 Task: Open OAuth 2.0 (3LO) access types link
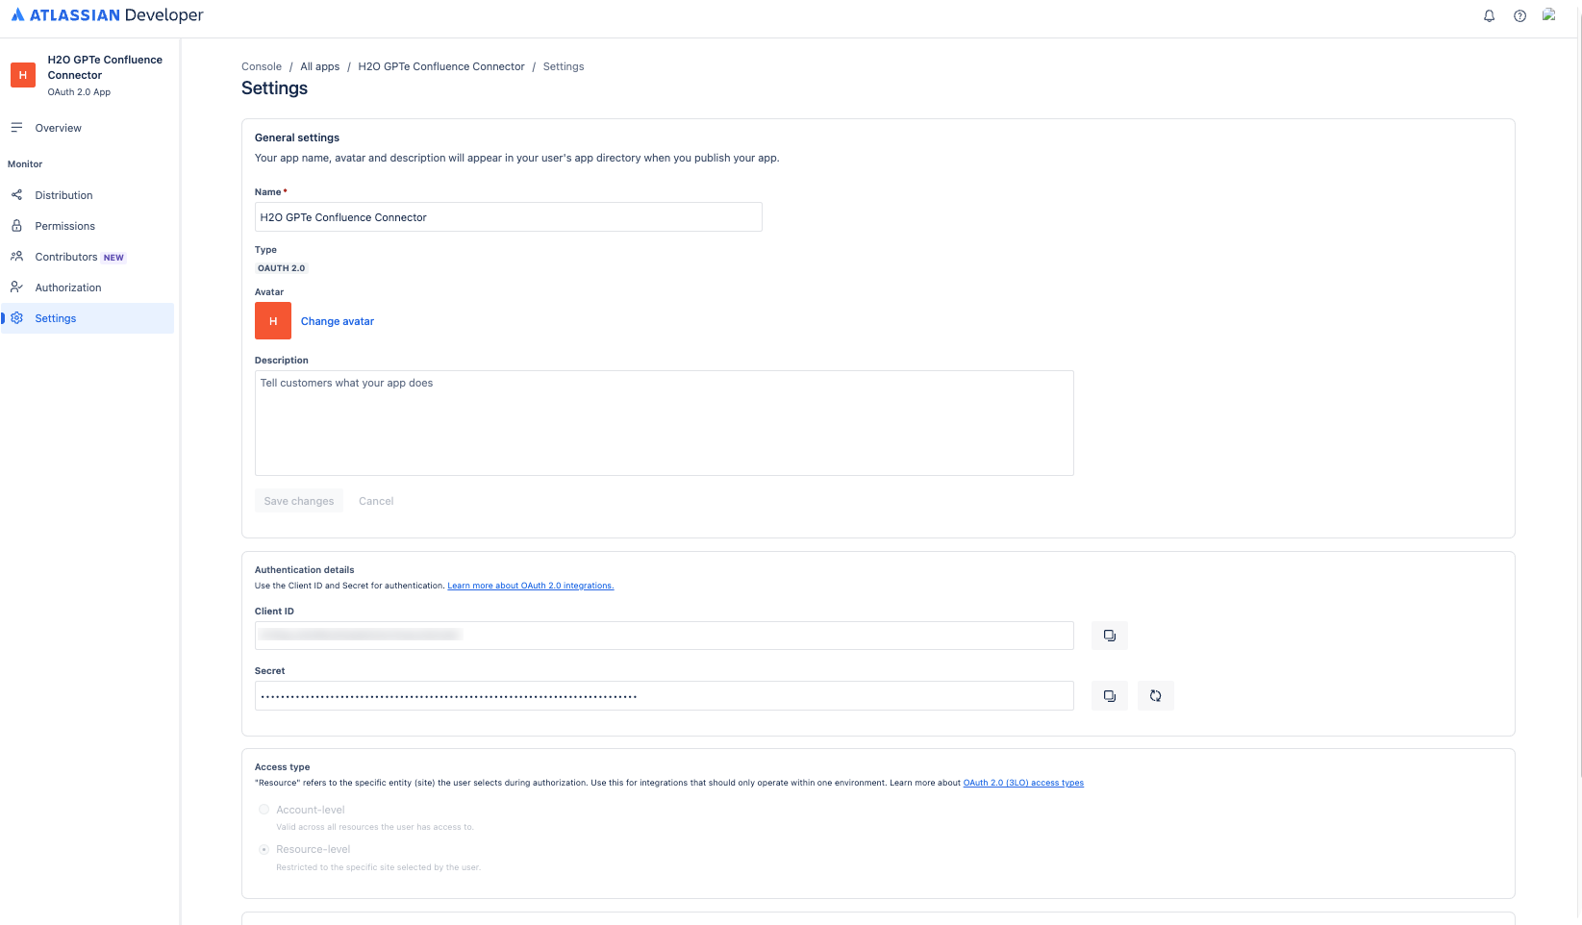pyautogui.click(x=1023, y=783)
